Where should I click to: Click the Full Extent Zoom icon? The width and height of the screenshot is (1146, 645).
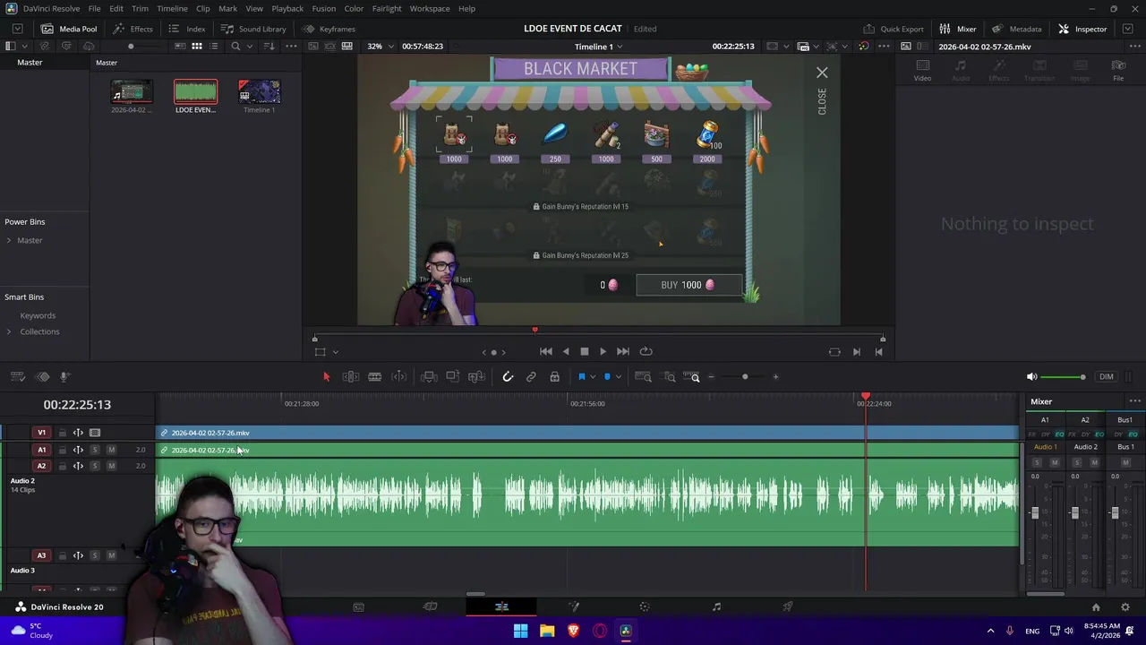[643, 377]
